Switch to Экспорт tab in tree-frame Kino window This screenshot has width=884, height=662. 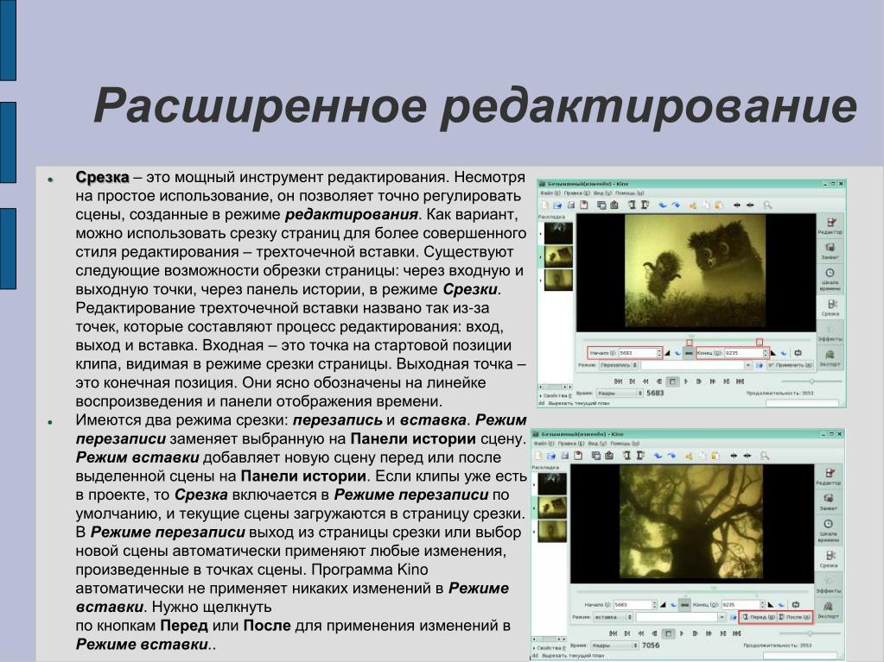click(x=828, y=609)
